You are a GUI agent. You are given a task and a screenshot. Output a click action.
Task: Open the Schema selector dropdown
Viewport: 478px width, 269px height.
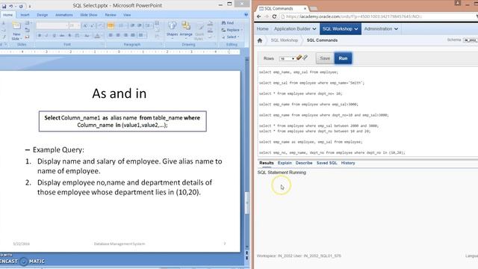[x=471, y=40]
